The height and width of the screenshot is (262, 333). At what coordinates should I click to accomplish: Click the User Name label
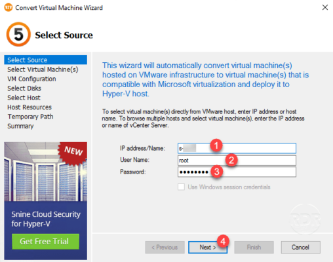click(134, 160)
